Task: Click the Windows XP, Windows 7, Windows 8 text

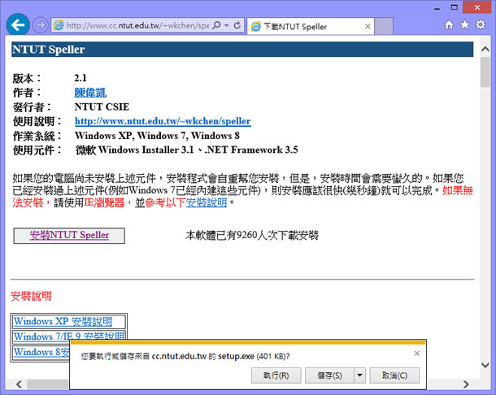Action: click(x=157, y=136)
